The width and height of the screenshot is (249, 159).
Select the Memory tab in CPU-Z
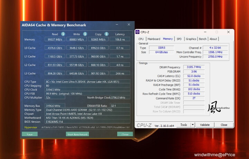click(x=168, y=39)
